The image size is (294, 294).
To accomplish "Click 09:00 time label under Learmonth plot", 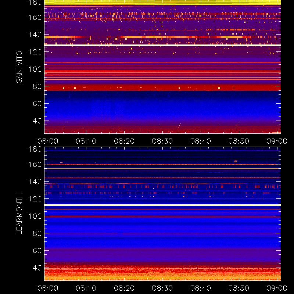I will point(277,288).
